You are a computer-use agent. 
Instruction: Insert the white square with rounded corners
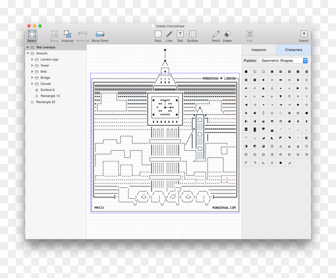pyautogui.click(x=263, y=71)
